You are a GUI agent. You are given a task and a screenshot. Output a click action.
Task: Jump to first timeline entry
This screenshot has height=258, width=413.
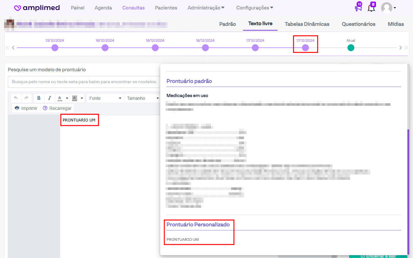tap(8, 48)
